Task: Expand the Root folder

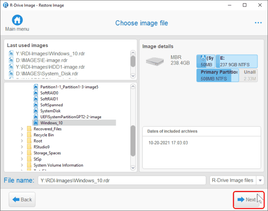Action: point(22,141)
